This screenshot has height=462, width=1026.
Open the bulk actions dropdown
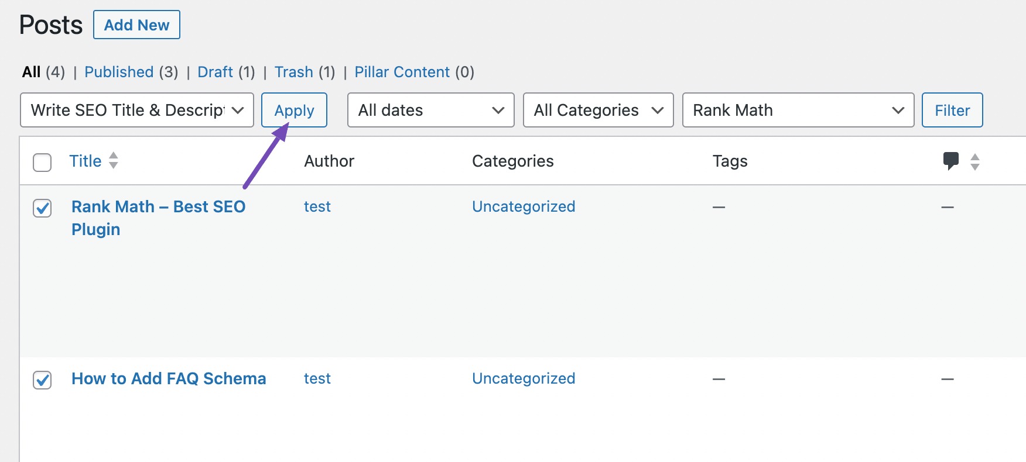(x=137, y=110)
